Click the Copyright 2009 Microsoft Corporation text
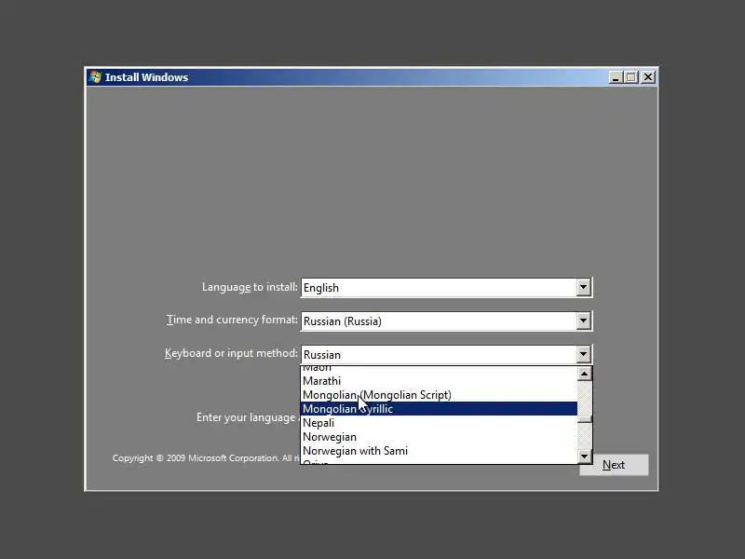The image size is (745, 559). point(206,458)
